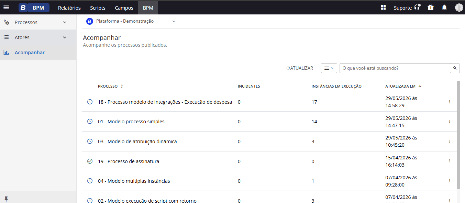The image size is (465, 203).
Task: Click timestamp 07/04/2026 às 09:28:00
Action: (401, 181)
